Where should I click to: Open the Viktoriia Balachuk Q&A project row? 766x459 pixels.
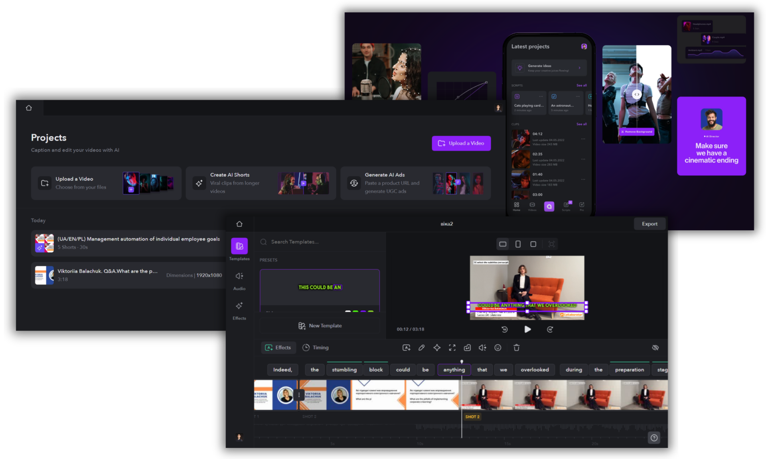click(x=128, y=275)
